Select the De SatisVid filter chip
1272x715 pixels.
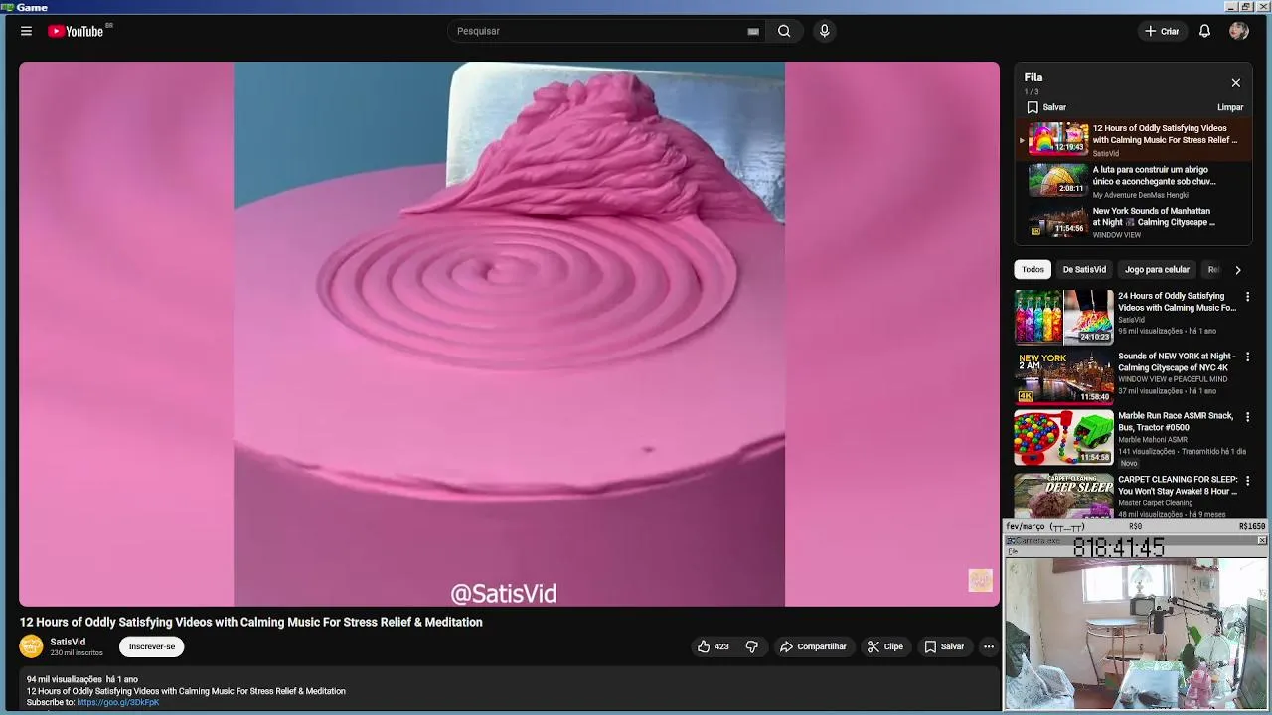[1084, 270]
